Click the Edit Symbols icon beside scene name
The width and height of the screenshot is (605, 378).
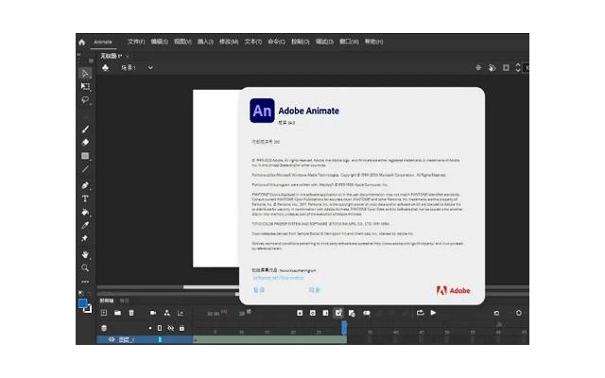pyautogui.click(x=105, y=68)
